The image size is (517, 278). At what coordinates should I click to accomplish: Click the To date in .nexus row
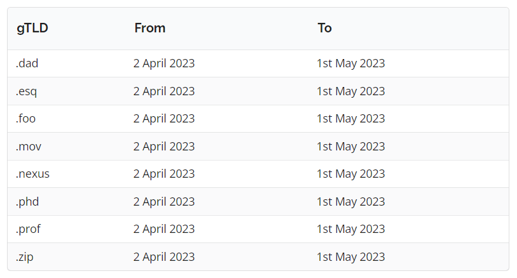click(350, 174)
